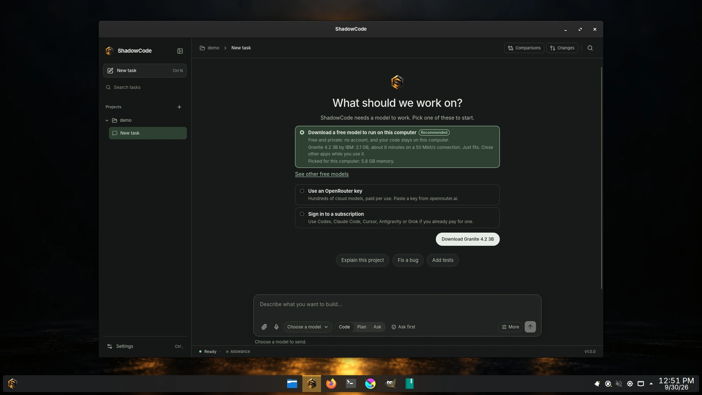Click the teal bookmark app in taskbar
Image resolution: width=702 pixels, height=395 pixels.
(409, 383)
